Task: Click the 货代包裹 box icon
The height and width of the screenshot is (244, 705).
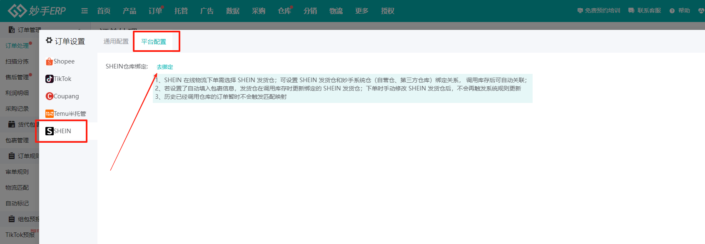Action: click(x=12, y=124)
